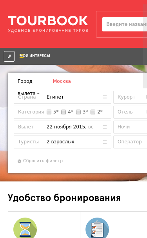The height and width of the screenshot is (238, 147).
Task: Click the clipboard checklist feature icon
Action: 97,228
